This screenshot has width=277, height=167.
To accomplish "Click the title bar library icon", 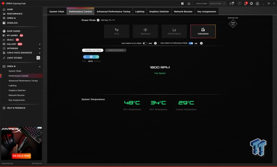I will point(182,4).
